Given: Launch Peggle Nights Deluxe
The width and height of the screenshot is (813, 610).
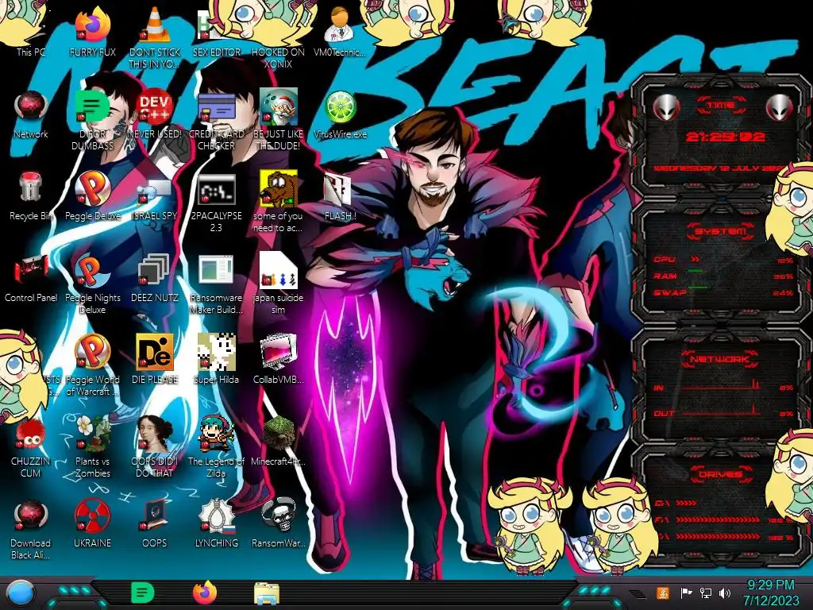Looking at the screenshot, I should tap(92, 284).
